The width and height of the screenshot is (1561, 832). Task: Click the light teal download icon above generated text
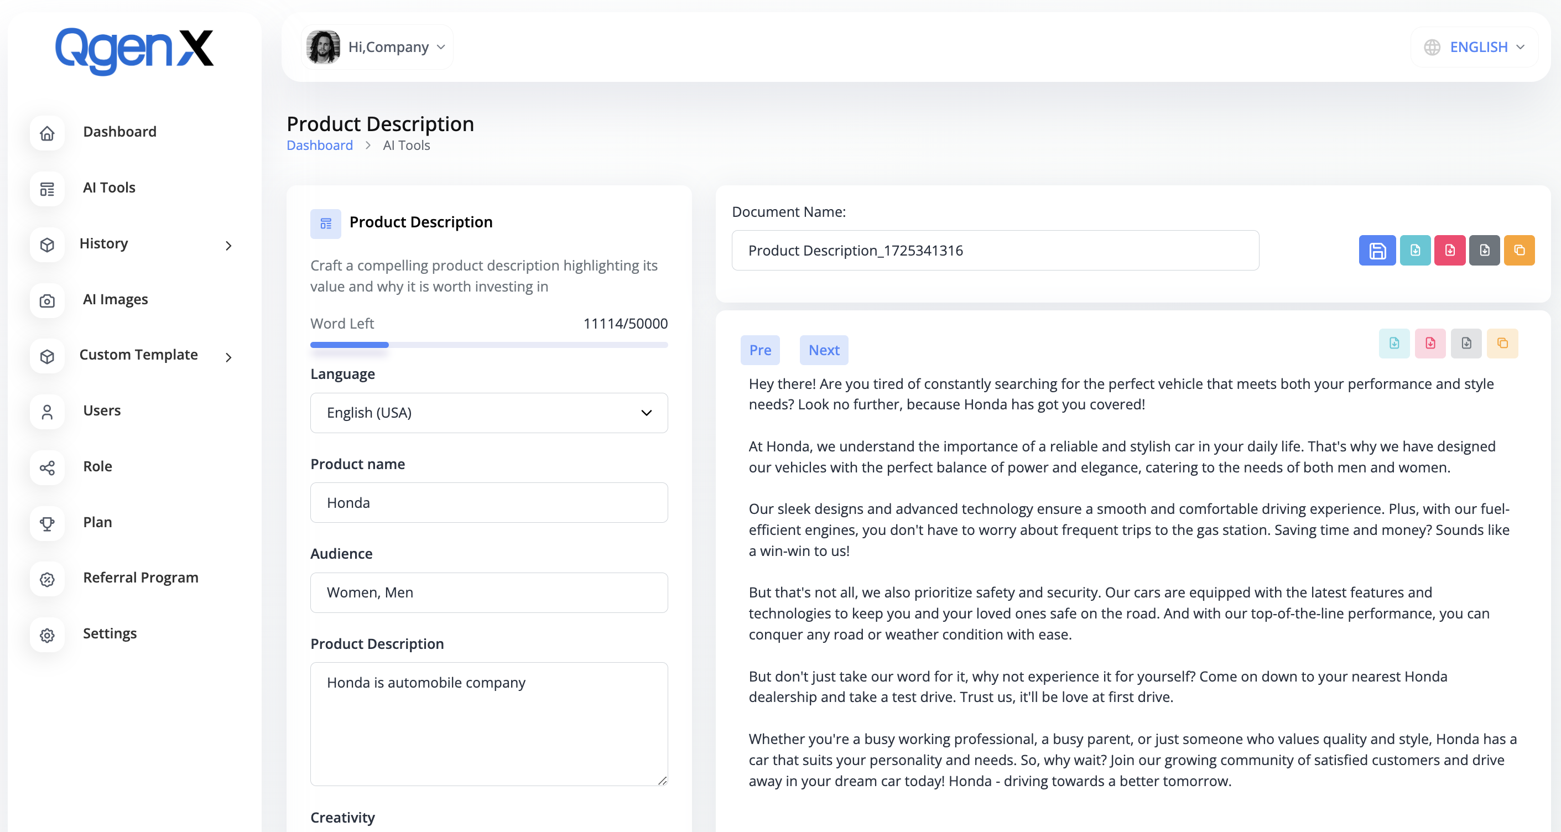(1395, 344)
